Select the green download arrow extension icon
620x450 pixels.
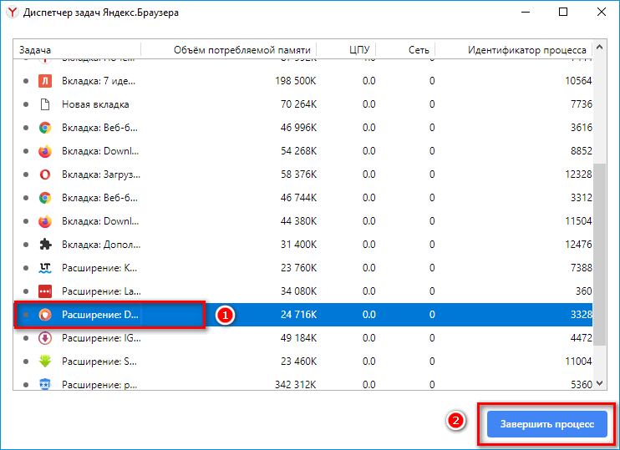pos(45,362)
